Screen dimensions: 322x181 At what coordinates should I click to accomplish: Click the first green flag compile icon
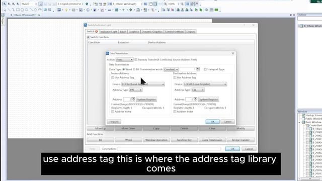(x=196, y=10)
